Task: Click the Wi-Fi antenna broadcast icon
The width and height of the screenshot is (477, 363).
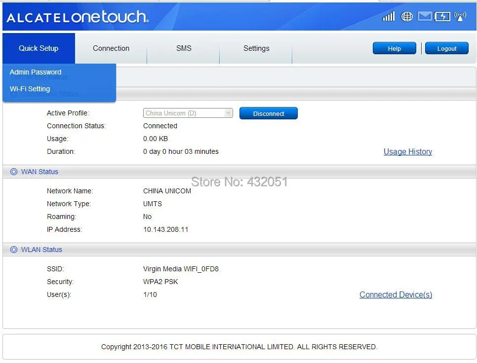Action: click(460, 16)
